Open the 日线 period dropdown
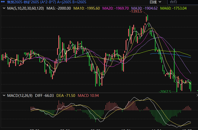The width and height of the screenshot is (198, 130). click(x=155, y=2)
